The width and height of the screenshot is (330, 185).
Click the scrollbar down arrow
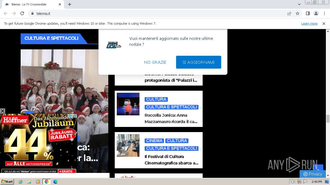coord(328,176)
